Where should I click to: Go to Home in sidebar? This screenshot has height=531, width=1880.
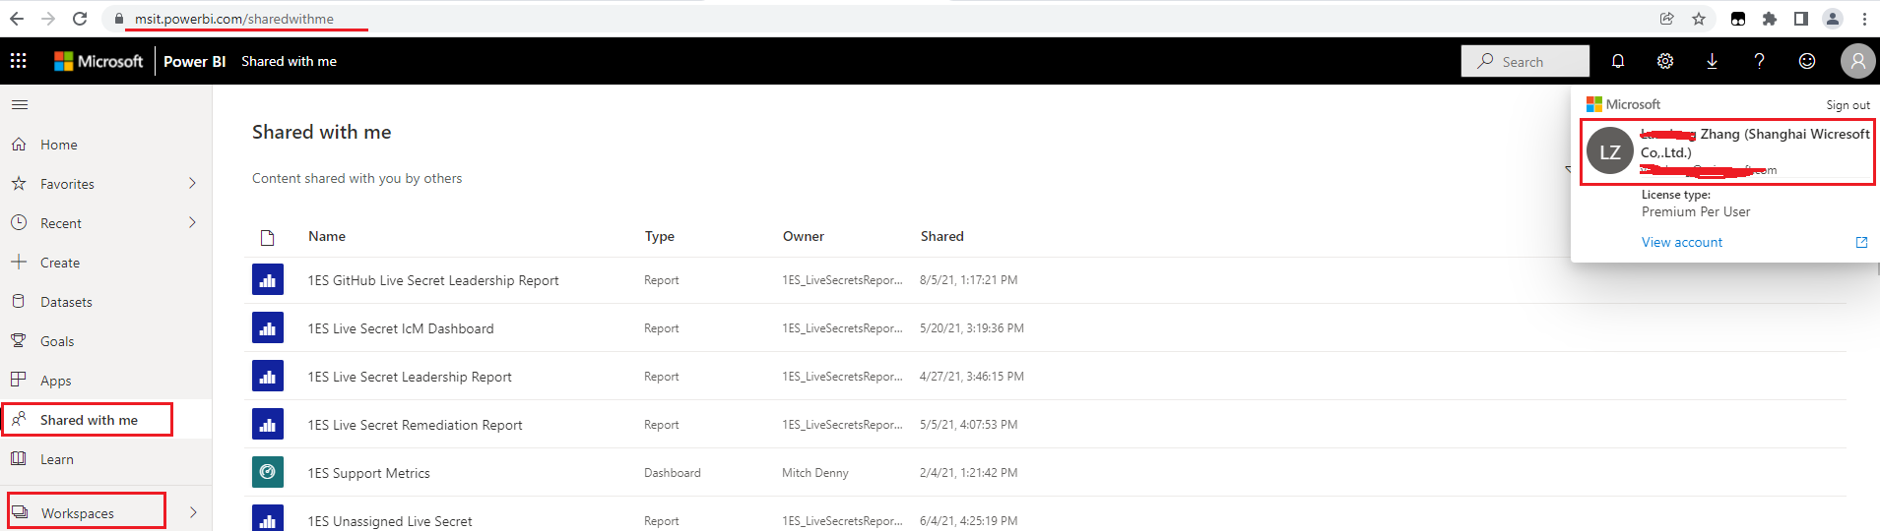(105, 145)
